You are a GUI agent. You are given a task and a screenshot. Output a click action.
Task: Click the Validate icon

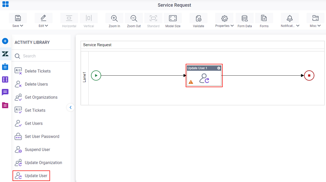click(199, 18)
